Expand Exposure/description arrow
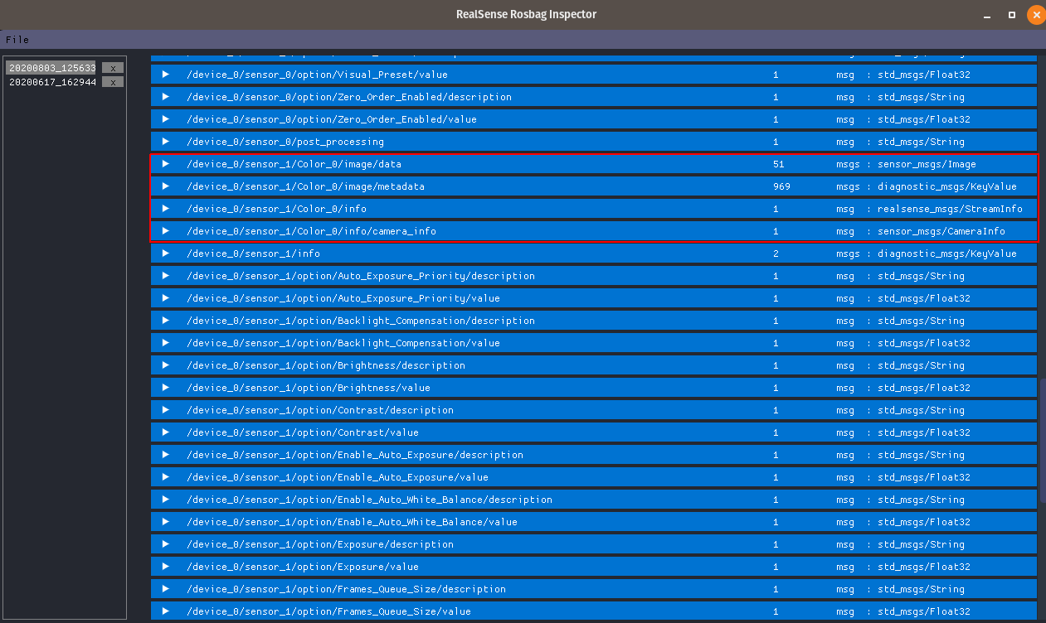The height and width of the screenshot is (623, 1046). pyautogui.click(x=165, y=544)
